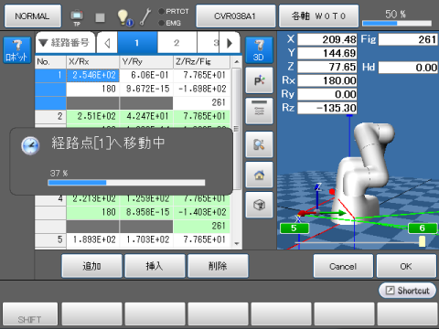The height and width of the screenshot is (329, 439).
Task: Click the Fig field 261
Action: (408, 39)
